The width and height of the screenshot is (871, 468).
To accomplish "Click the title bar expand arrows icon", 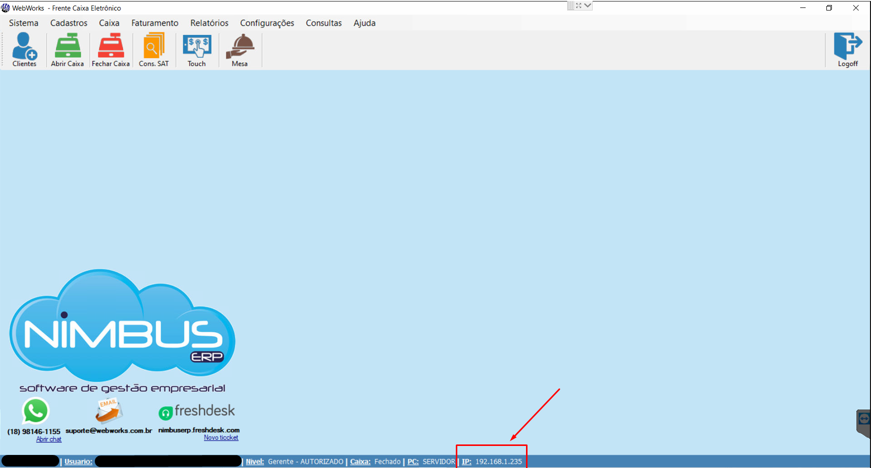I will click(x=579, y=6).
